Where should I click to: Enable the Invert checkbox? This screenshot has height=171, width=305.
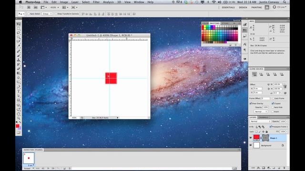point(273,112)
